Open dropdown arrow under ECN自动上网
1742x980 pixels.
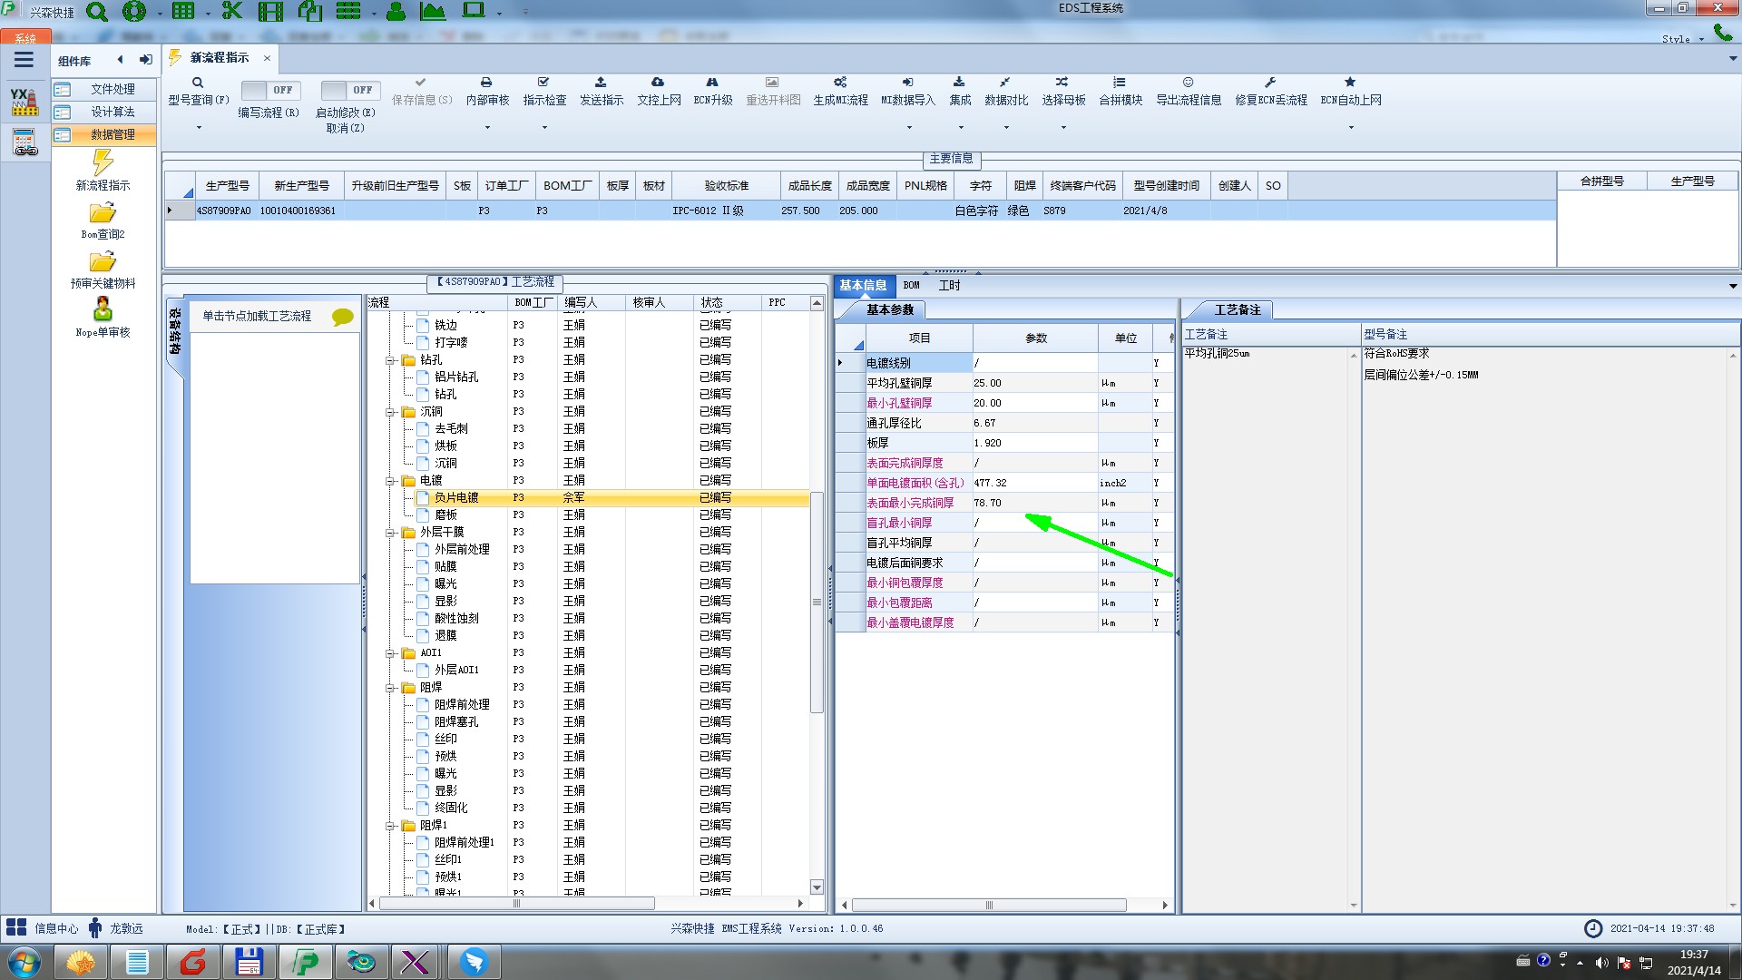pyautogui.click(x=1351, y=127)
